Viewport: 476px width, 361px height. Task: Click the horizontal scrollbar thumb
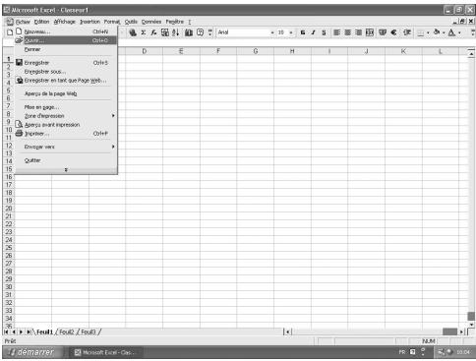(449, 331)
